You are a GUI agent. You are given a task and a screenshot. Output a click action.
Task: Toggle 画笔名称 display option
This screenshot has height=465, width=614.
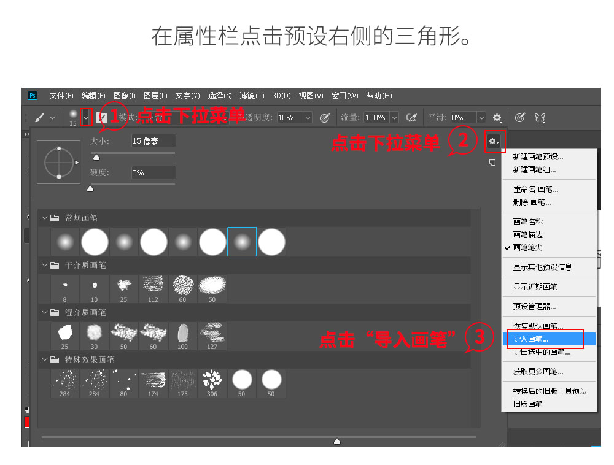click(548, 221)
